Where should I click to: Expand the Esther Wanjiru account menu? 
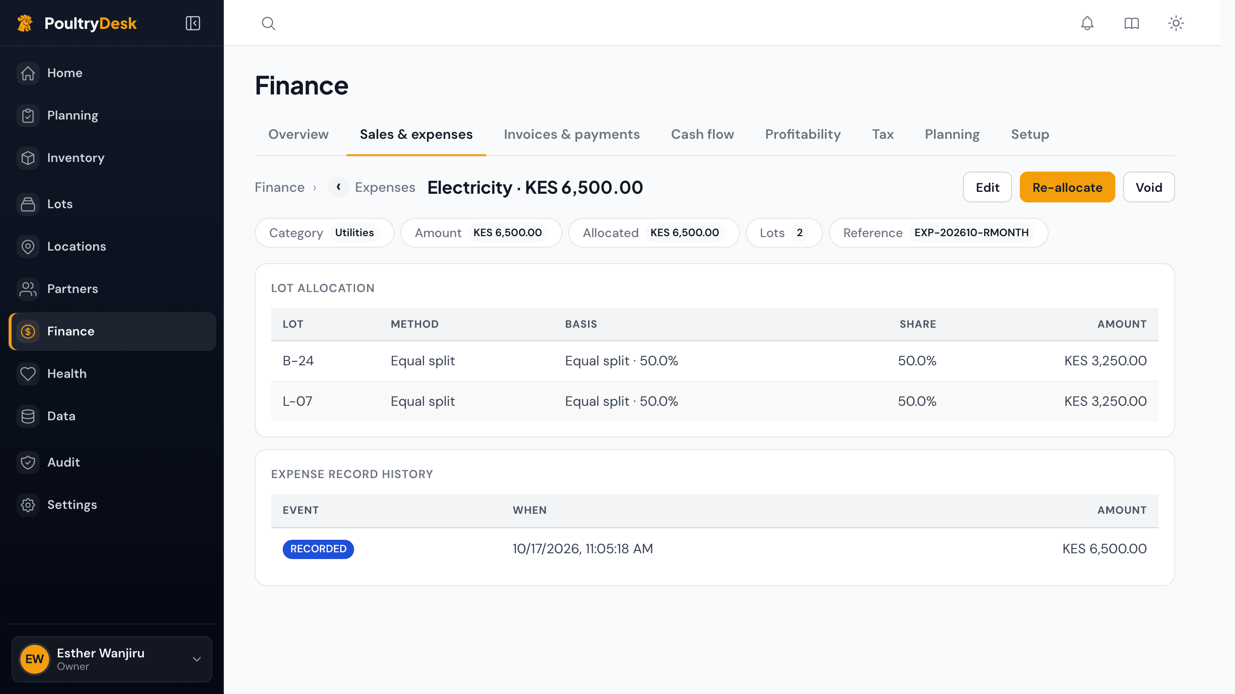pos(112,659)
